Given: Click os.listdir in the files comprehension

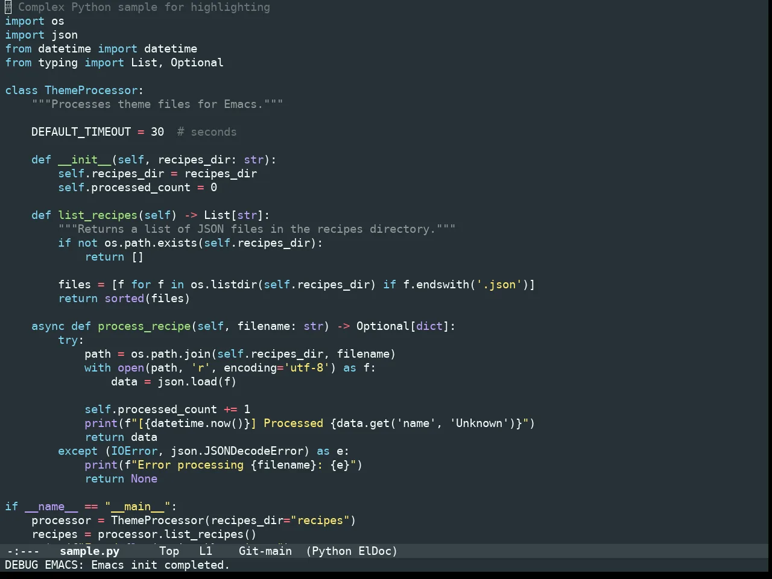Looking at the screenshot, I should pyautogui.click(x=224, y=285).
